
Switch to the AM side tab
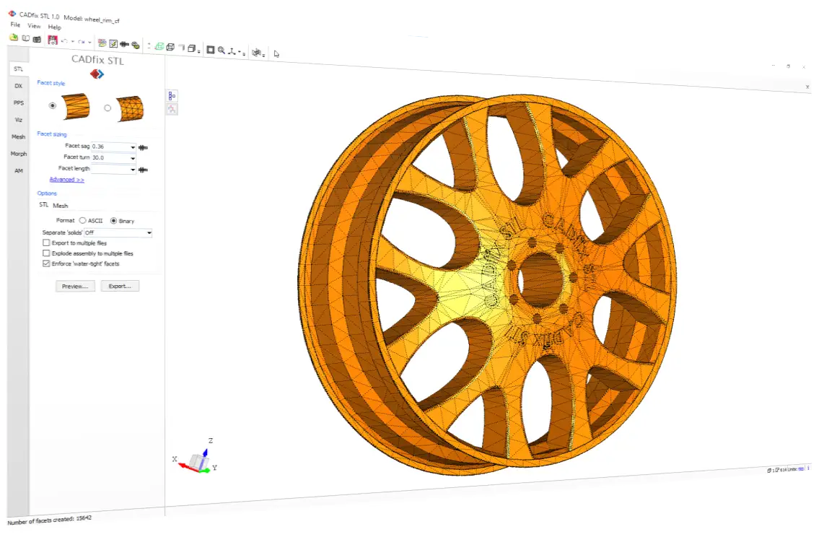18,171
